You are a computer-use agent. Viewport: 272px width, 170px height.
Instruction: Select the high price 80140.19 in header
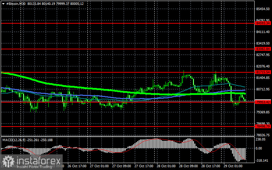click(48, 3)
